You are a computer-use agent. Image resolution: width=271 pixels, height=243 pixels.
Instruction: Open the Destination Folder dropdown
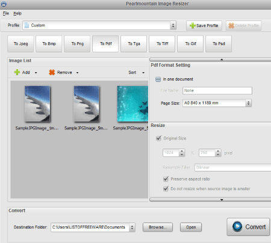pyautogui.click(x=93, y=227)
